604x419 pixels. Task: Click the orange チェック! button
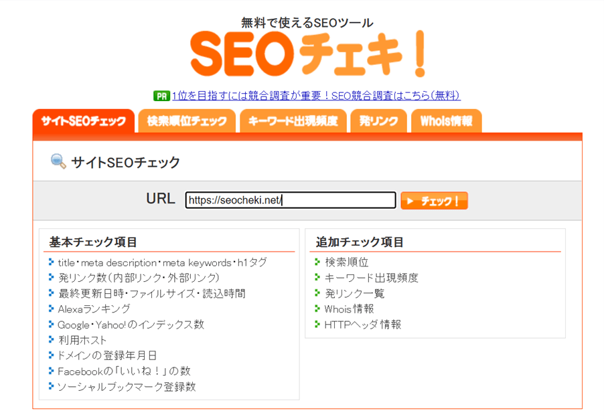click(434, 201)
